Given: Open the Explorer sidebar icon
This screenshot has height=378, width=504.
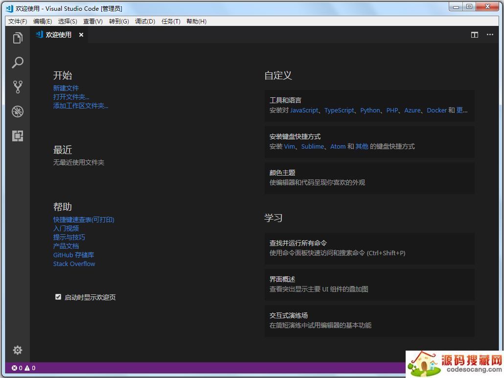Looking at the screenshot, I should tap(18, 38).
